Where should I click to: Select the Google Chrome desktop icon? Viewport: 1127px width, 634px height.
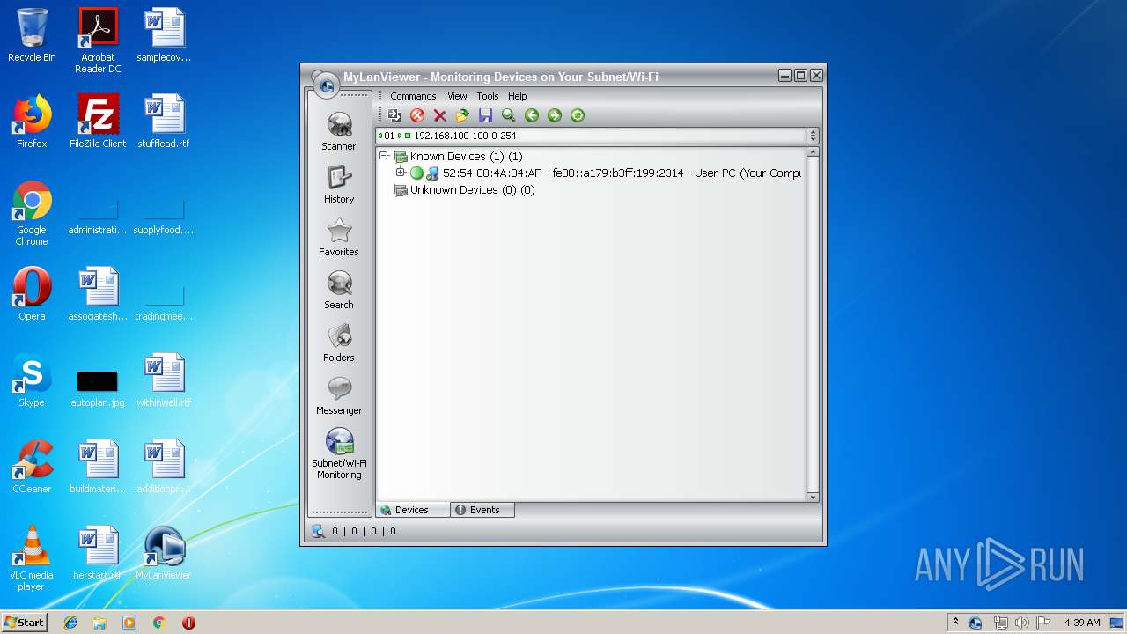pyautogui.click(x=32, y=213)
